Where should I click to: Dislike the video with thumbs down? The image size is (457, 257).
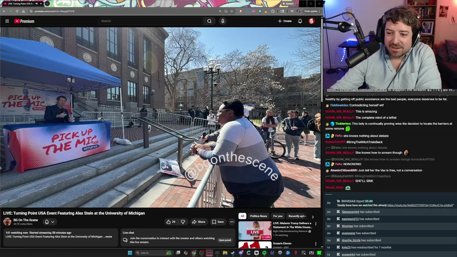183,222
